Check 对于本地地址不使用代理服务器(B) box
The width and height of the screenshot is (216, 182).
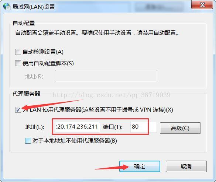(x=28, y=141)
